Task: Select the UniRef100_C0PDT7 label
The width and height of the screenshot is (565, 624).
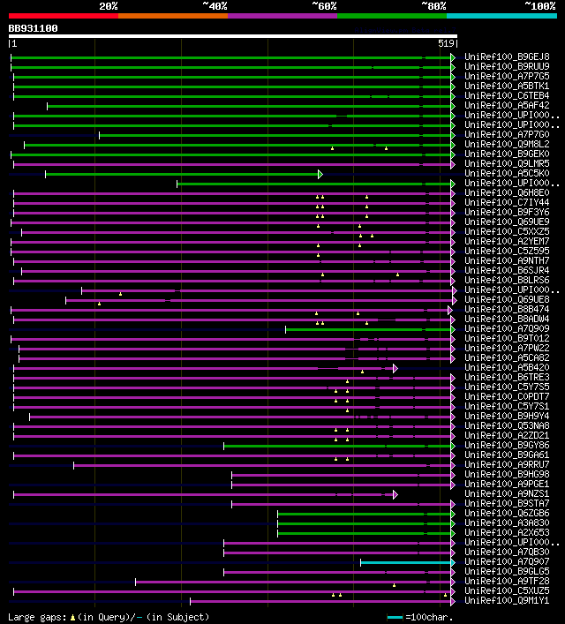Action: (507, 397)
